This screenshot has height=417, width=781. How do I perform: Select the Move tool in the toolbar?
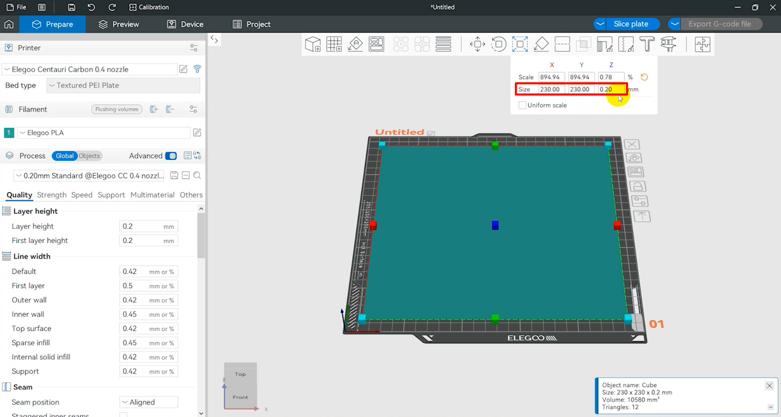477,44
